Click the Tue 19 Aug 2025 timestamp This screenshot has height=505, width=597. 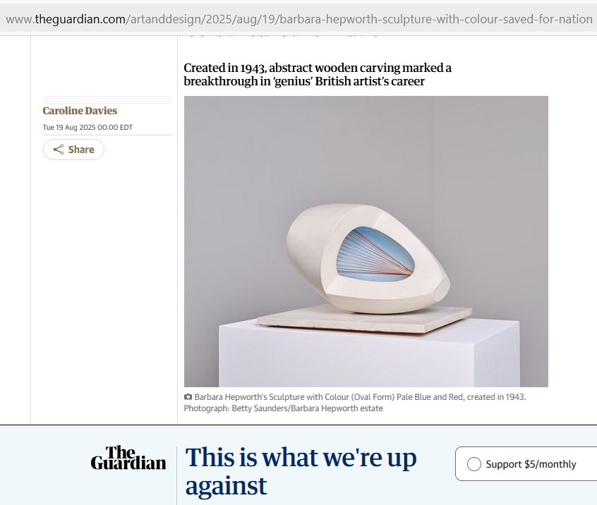coord(88,128)
